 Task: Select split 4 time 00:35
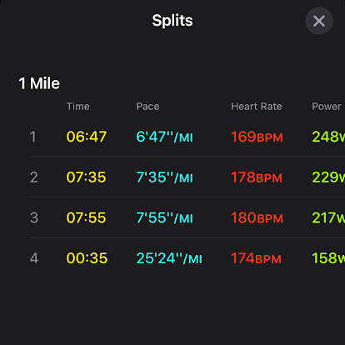pos(87,258)
